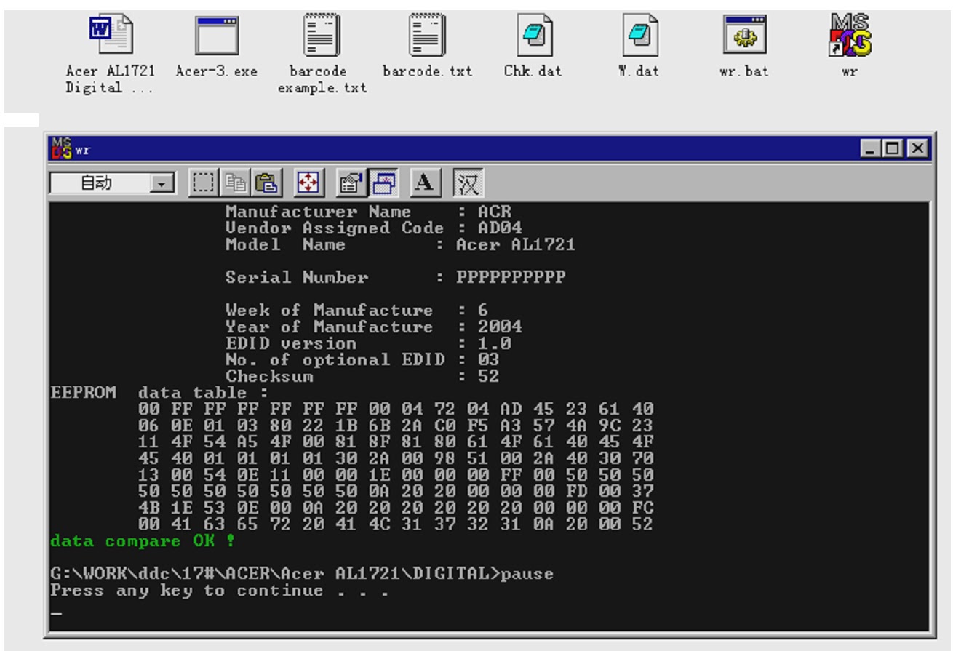The height and width of the screenshot is (651, 953).
Task: Select barcode.txt file icon
Action: pos(428,46)
